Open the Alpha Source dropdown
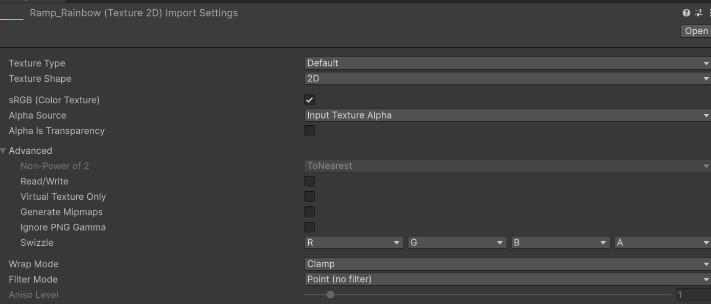This screenshot has width=711, height=304. [x=507, y=115]
